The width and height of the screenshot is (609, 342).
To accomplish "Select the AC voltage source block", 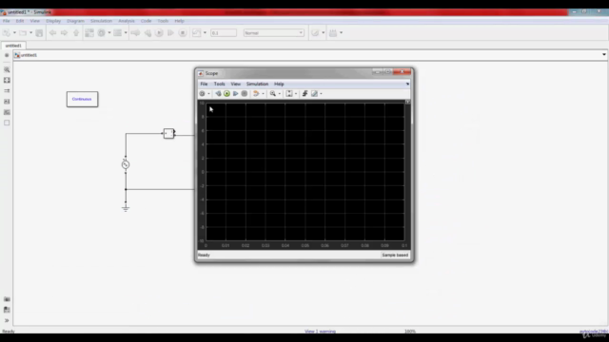I will 126,164.
